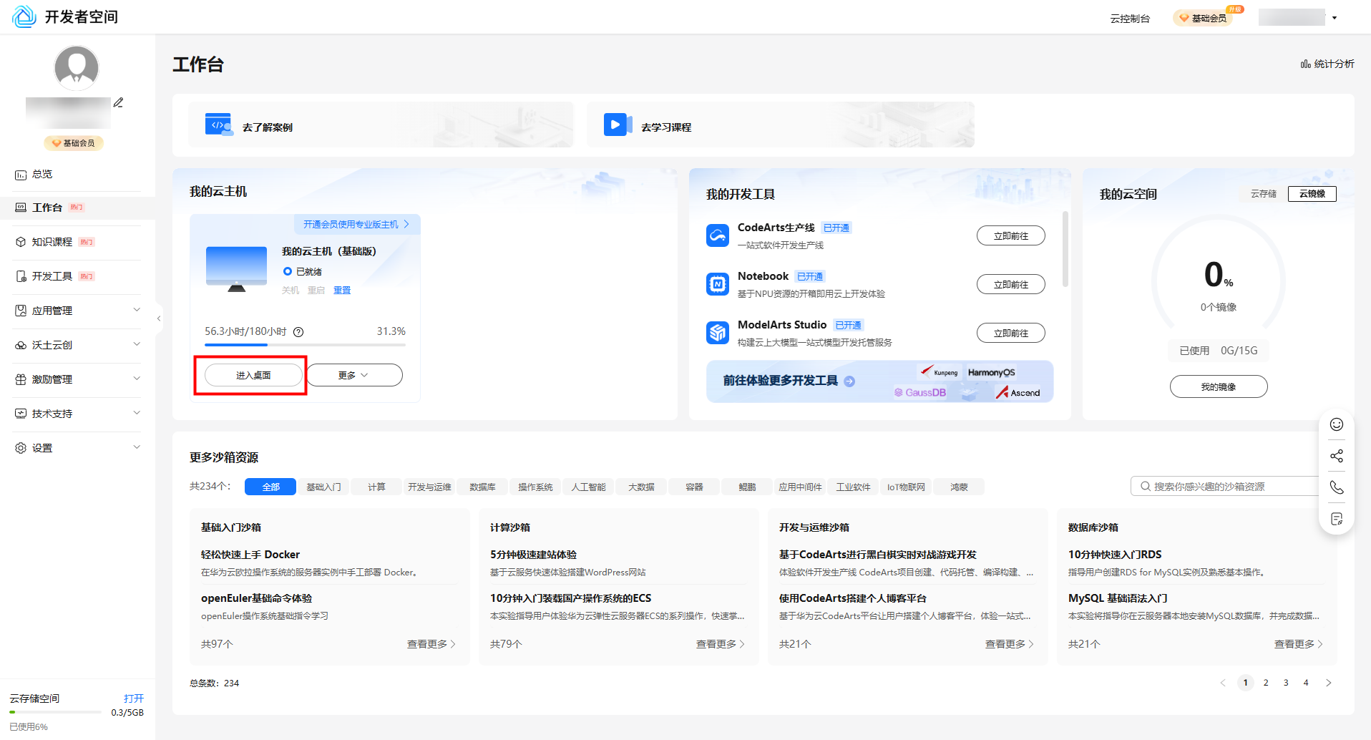
Task: Collapse the left sidebar with the arrow handle
Action: pos(158,318)
